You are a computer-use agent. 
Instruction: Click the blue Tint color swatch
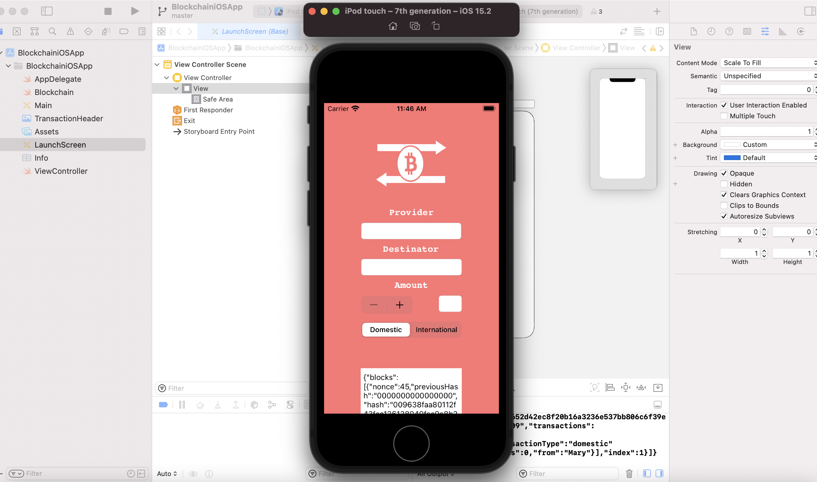tap(732, 157)
